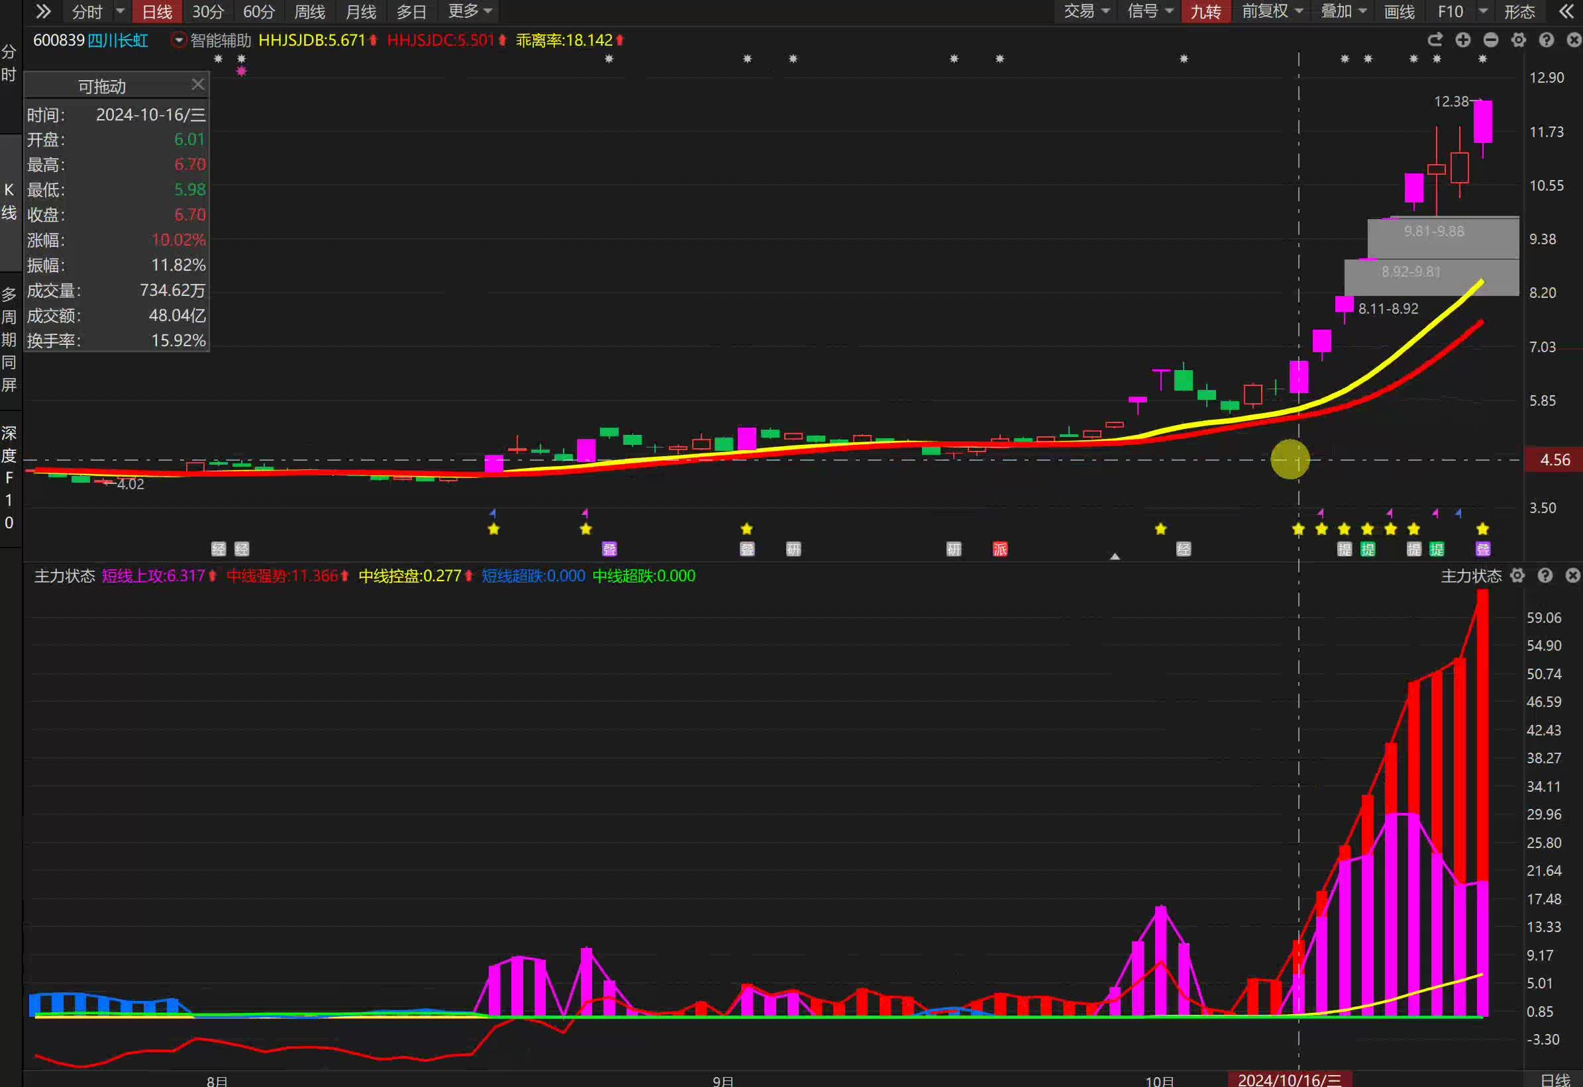Screen dimensions: 1583x1087
Task: Open 深度F10 in left sidebar
Action: pyautogui.click(x=9, y=477)
